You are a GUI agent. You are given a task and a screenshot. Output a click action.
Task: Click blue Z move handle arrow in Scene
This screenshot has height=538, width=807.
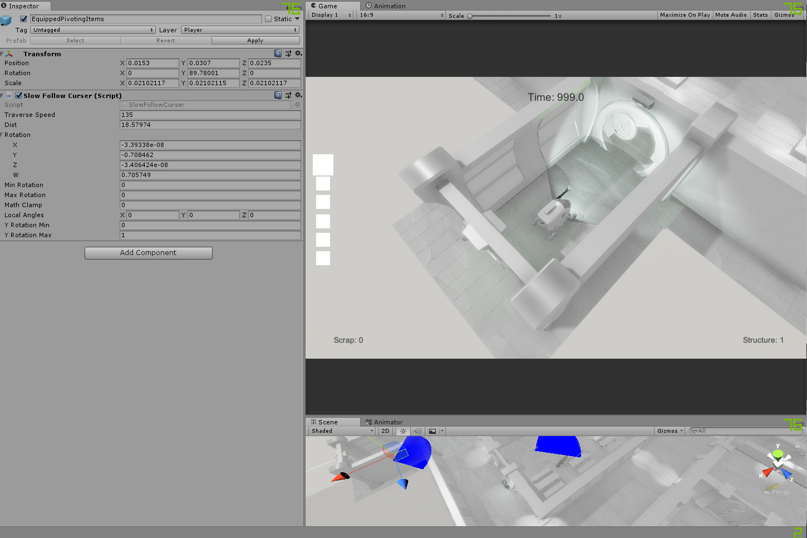(402, 483)
